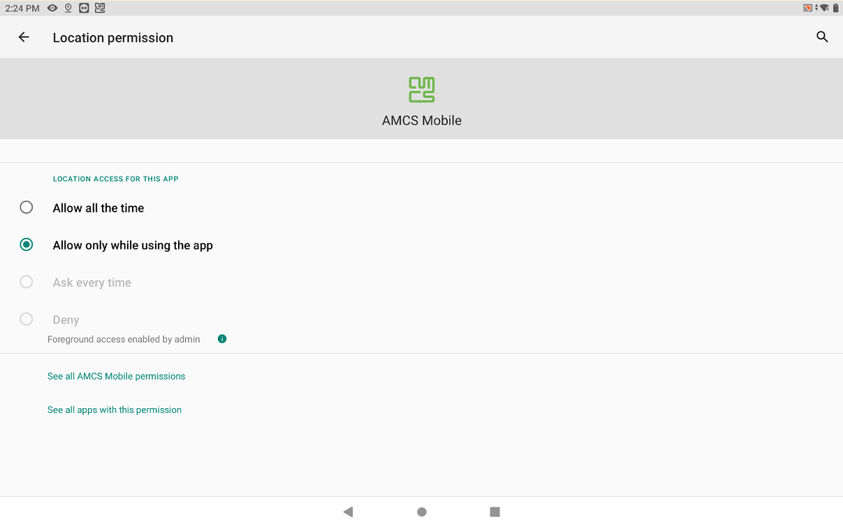843x527 pixels.
Task: Click the back arrow to leave permission settings
Action: coord(23,37)
